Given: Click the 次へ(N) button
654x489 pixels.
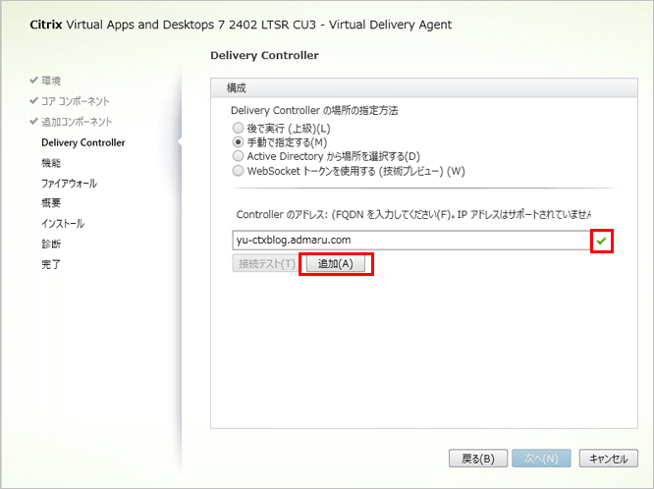Looking at the screenshot, I should click(539, 459).
